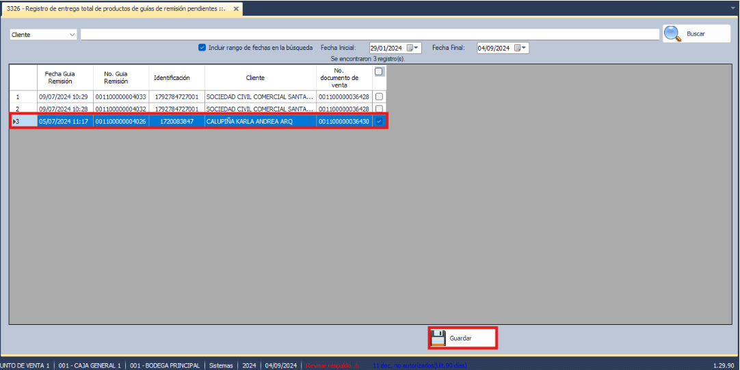Click the Buscar magnifying glass icon
This screenshot has width=740, height=370.
click(673, 34)
